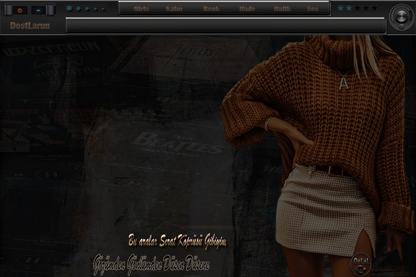Click the blue minimize dash button
The width and height of the screenshot is (416, 277).
click(x=38, y=10)
